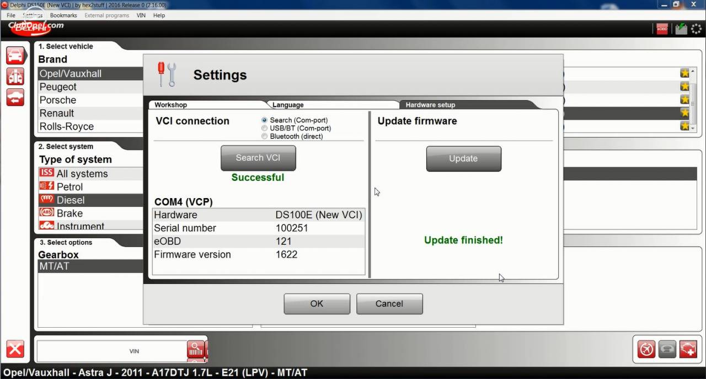This screenshot has height=379, width=706.
Task: Select MT/AT gearbox option
Action: tap(91, 266)
